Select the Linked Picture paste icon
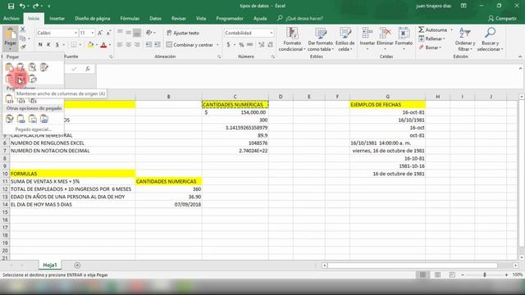The width and height of the screenshot is (525, 295). click(x=43, y=118)
